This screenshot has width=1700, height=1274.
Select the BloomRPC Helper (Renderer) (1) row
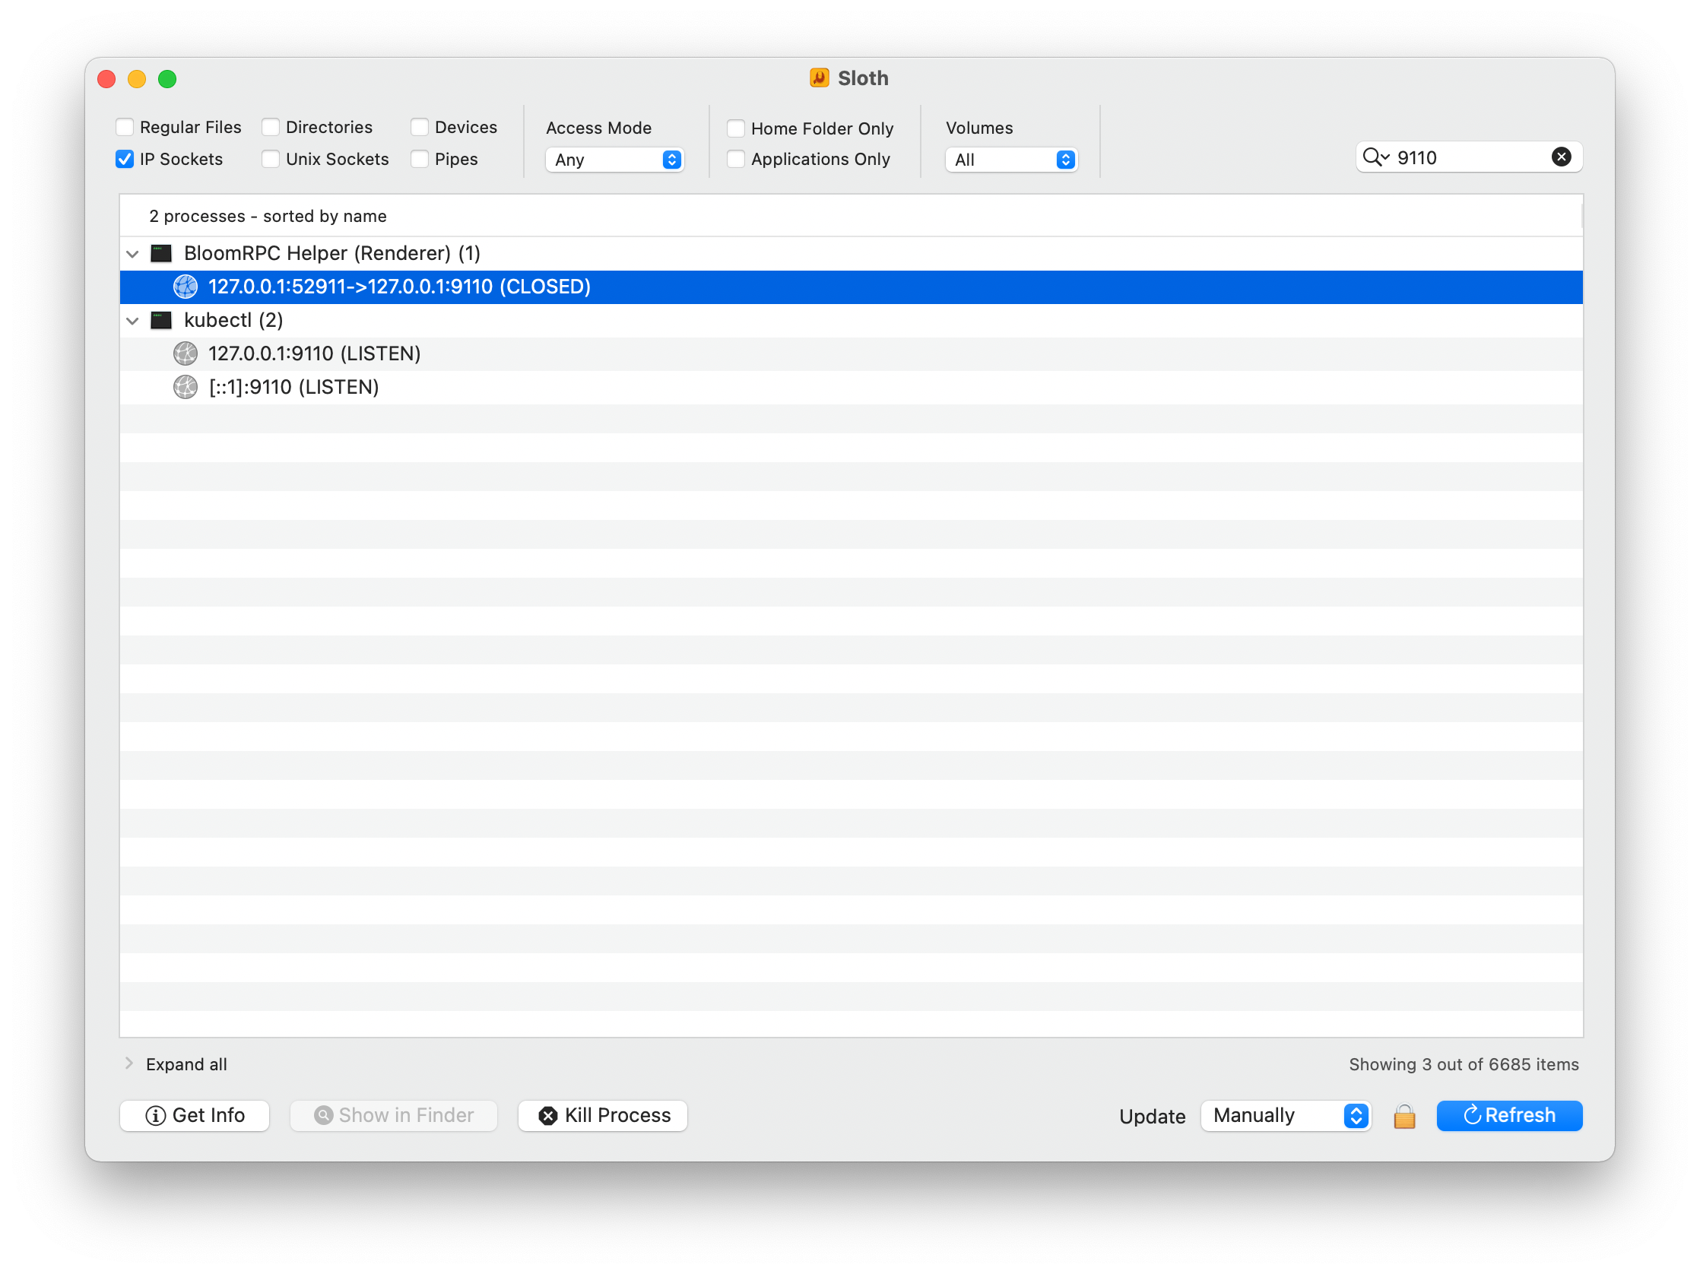click(852, 254)
